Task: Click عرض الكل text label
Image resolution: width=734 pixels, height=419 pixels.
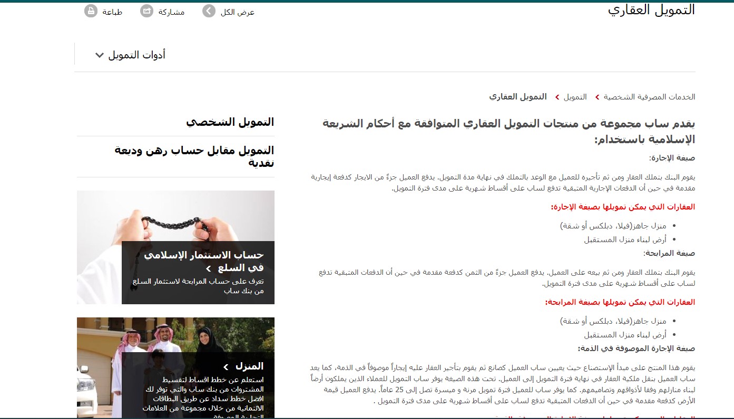Action: coord(238,12)
